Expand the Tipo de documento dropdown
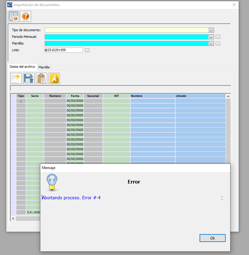This screenshot has width=249, height=255. click(x=211, y=30)
